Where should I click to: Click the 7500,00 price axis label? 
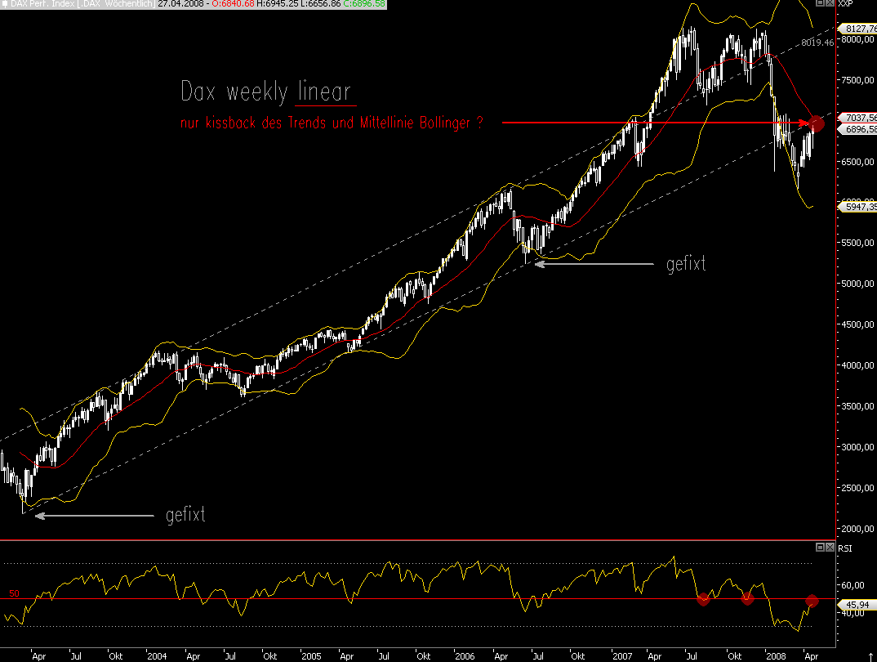[857, 80]
